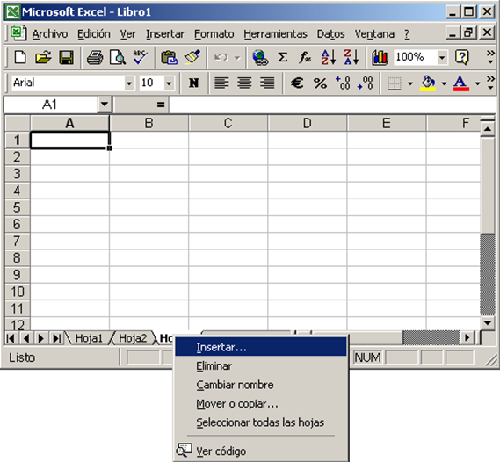Choose Eliminar in the context menu
The height and width of the screenshot is (462, 500).
click(260, 366)
